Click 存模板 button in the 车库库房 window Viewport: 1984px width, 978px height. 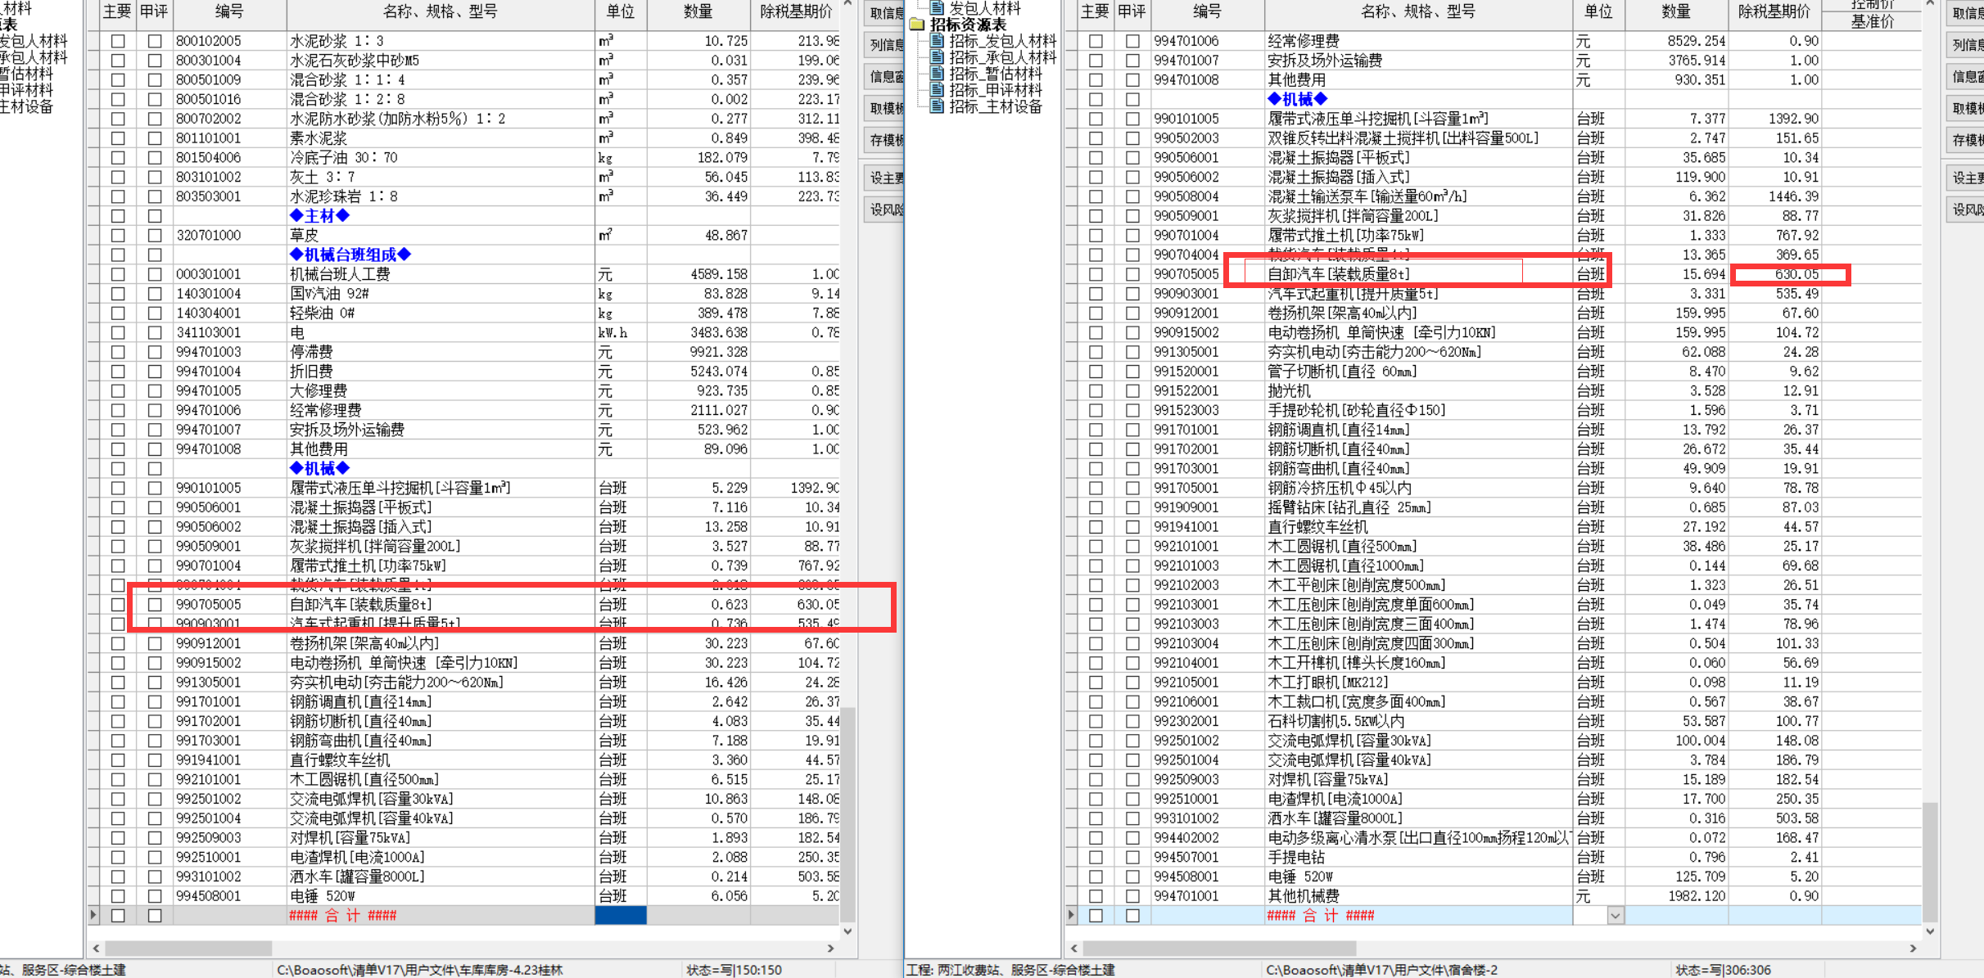point(885,140)
